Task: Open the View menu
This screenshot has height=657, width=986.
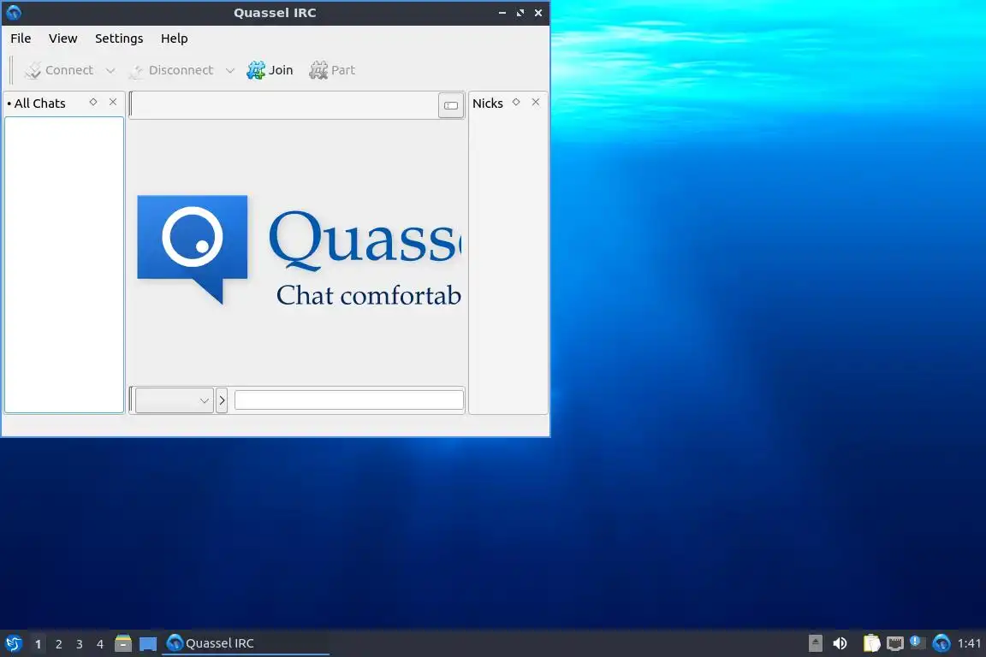Action: tap(62, 38)
